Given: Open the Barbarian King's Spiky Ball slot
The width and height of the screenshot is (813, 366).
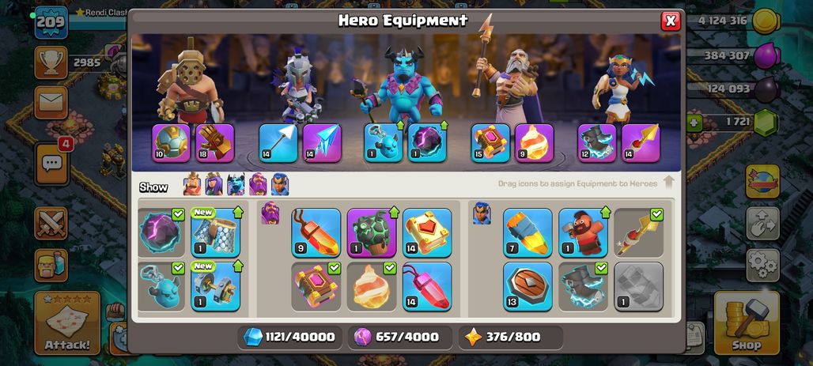Looking at the screenshot, I should (171, 143).
